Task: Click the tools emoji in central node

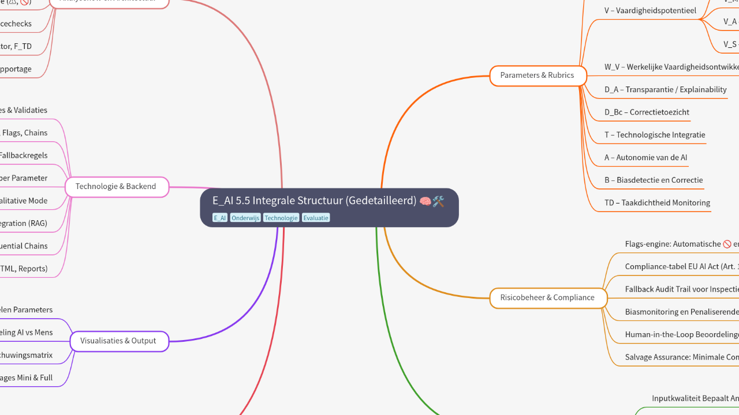Action: click(x=438, y=201)
